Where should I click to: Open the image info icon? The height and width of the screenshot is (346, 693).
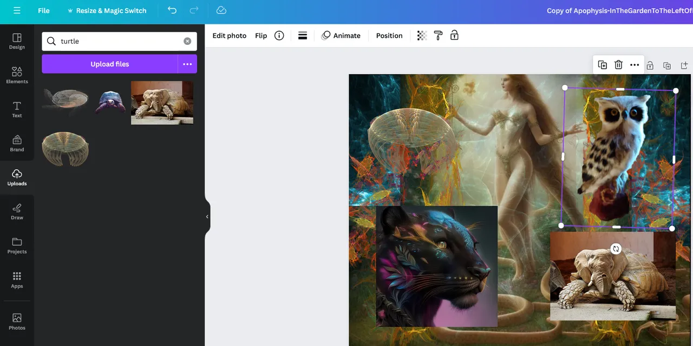coord(279,36)
